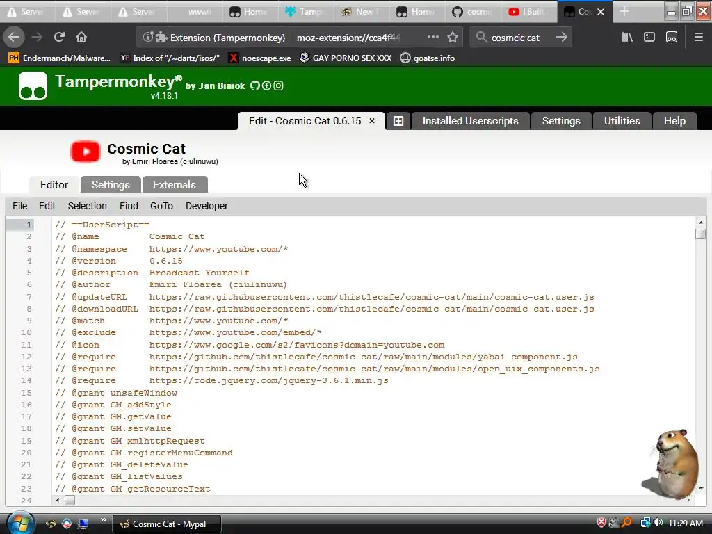Viewport: 712px width, 534px height.
Task: Switch to the Editor tab
Action: point(54,185)
